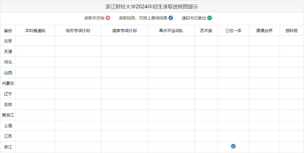The height and width of the screenshot is (153, 304).
Task: Click the 浙江财经大学2024年招生录取进程图提示 title
Action: click(152, 7)
